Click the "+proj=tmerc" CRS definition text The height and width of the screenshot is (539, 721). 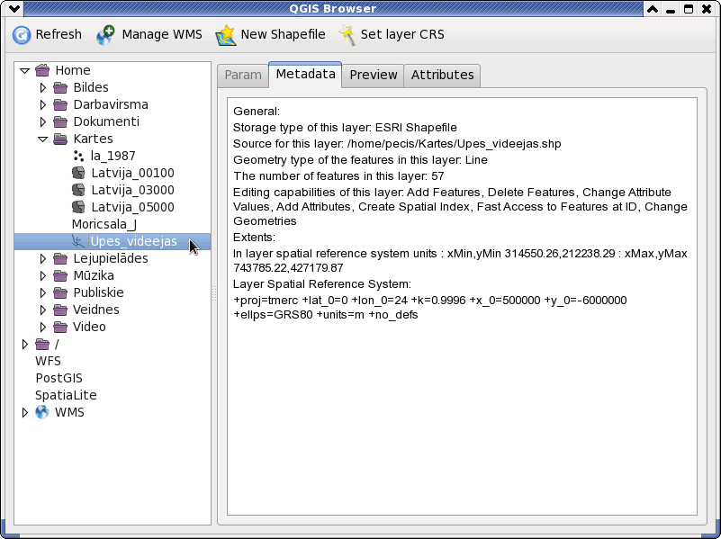[430, 308]
